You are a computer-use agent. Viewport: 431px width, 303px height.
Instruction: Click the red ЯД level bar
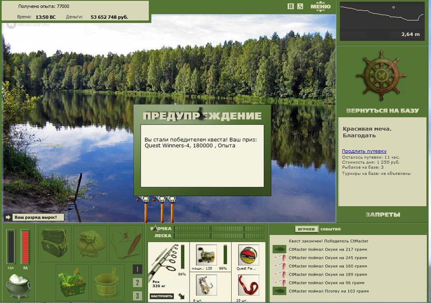(25, 246)
